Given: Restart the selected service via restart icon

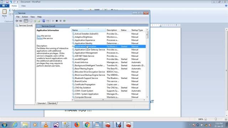Looking at the screenshot, I should 64,21.
